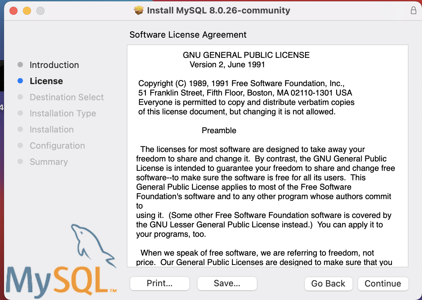Click the Installation Type step
The width and height of the screenshot is (422, 300).
pyautogui.click(x=63, y=113)
